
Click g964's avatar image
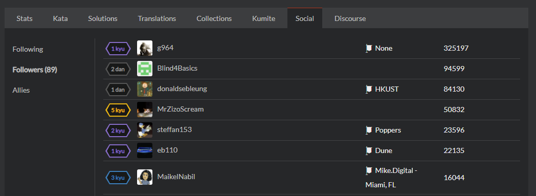(x=145, y=48)
